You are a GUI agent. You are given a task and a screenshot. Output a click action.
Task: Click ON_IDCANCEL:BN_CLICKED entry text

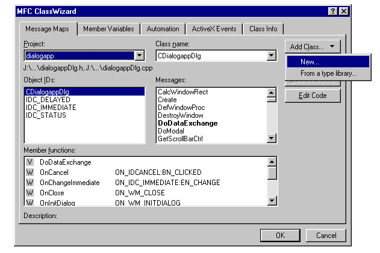coord(158,172)
